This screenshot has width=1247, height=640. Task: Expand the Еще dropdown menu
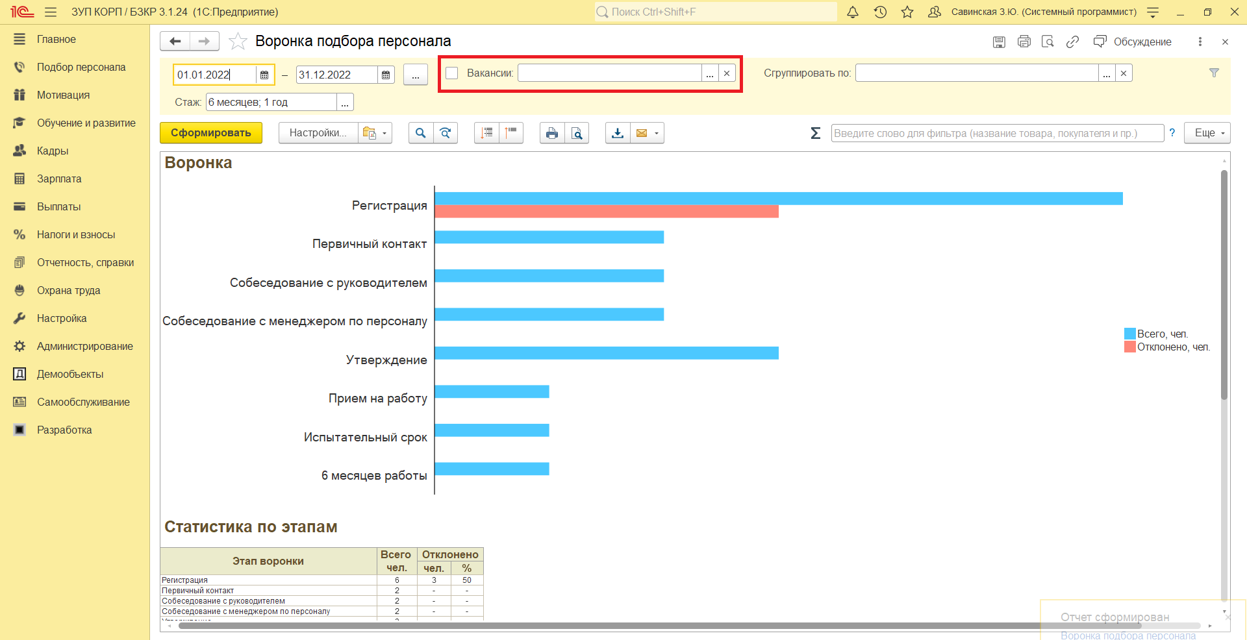[x=1207, y=133]
